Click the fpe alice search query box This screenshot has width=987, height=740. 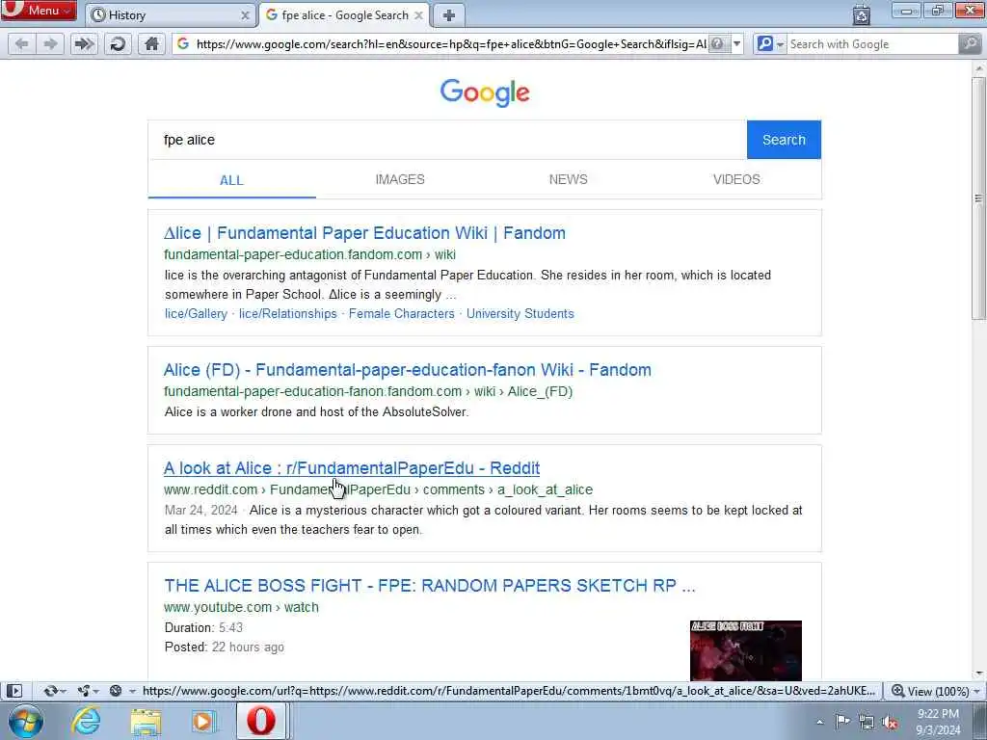pyautogui.click(x=447, y=140)
